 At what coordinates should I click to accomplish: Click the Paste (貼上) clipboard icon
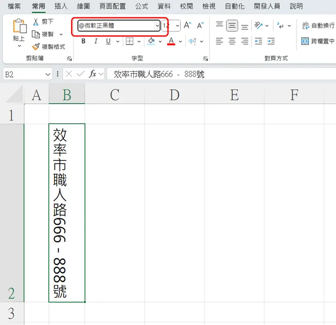[20, 26]
